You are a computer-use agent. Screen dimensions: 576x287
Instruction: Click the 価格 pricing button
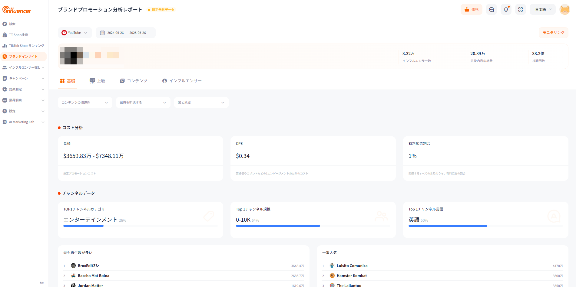472,10
